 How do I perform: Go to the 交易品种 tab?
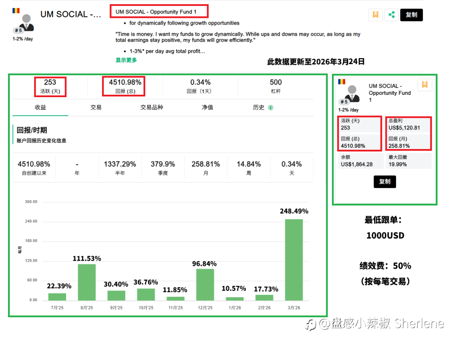click(152, 107)
